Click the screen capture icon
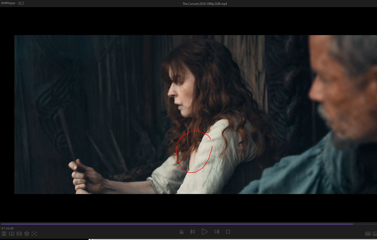The image size is (377, 240). [34, 234]
